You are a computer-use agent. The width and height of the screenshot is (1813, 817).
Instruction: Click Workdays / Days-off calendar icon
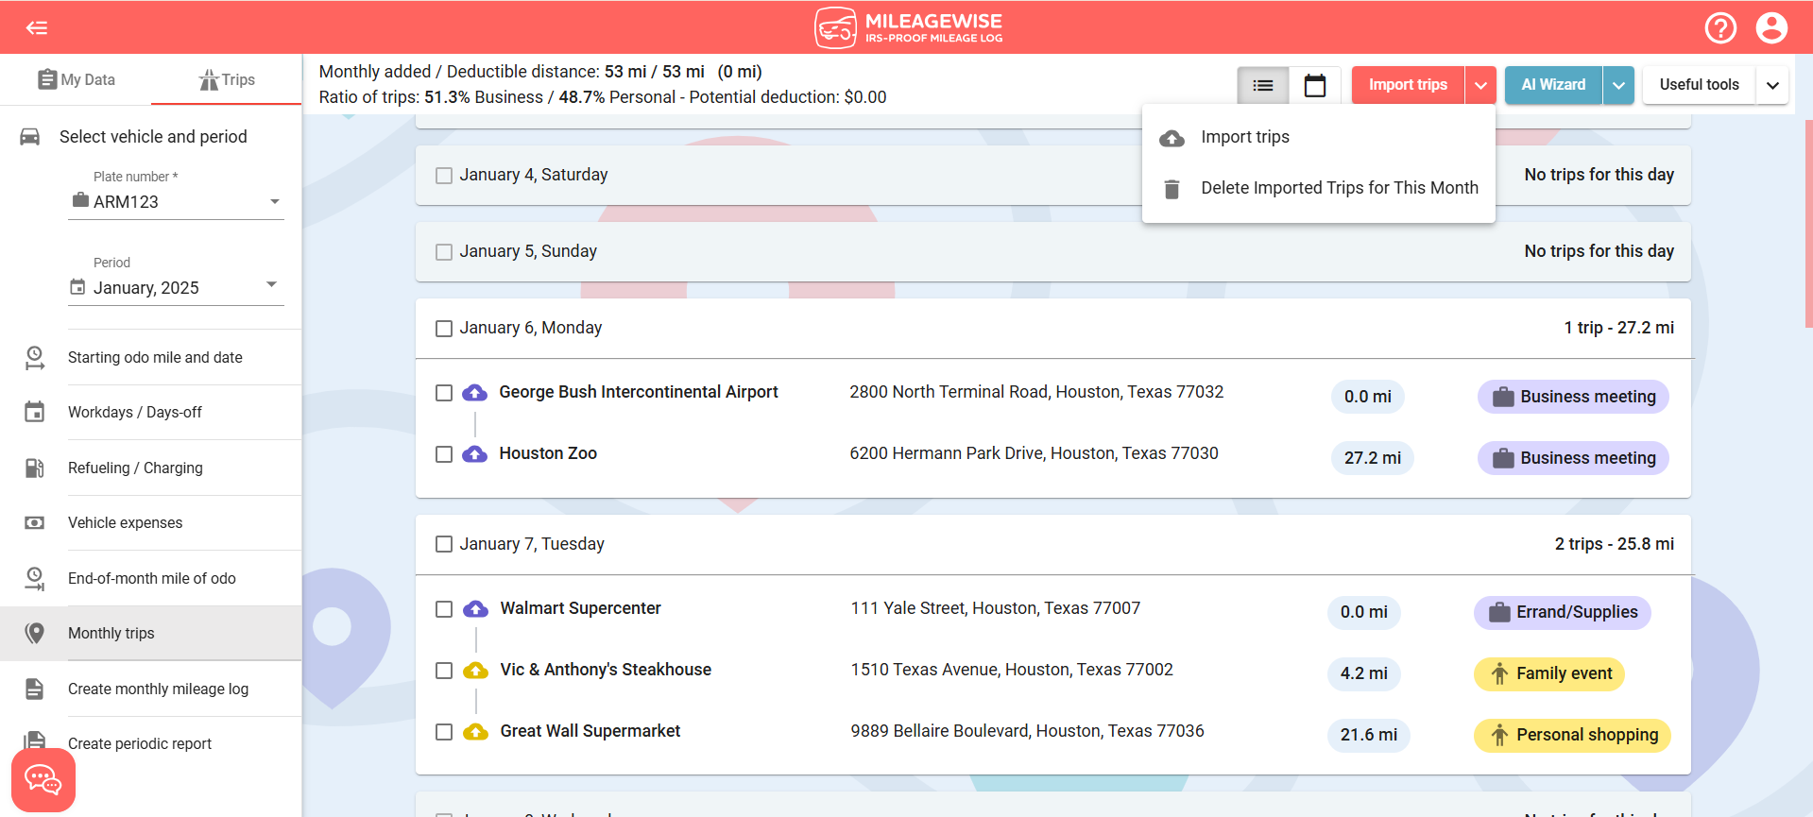[35, 412]
